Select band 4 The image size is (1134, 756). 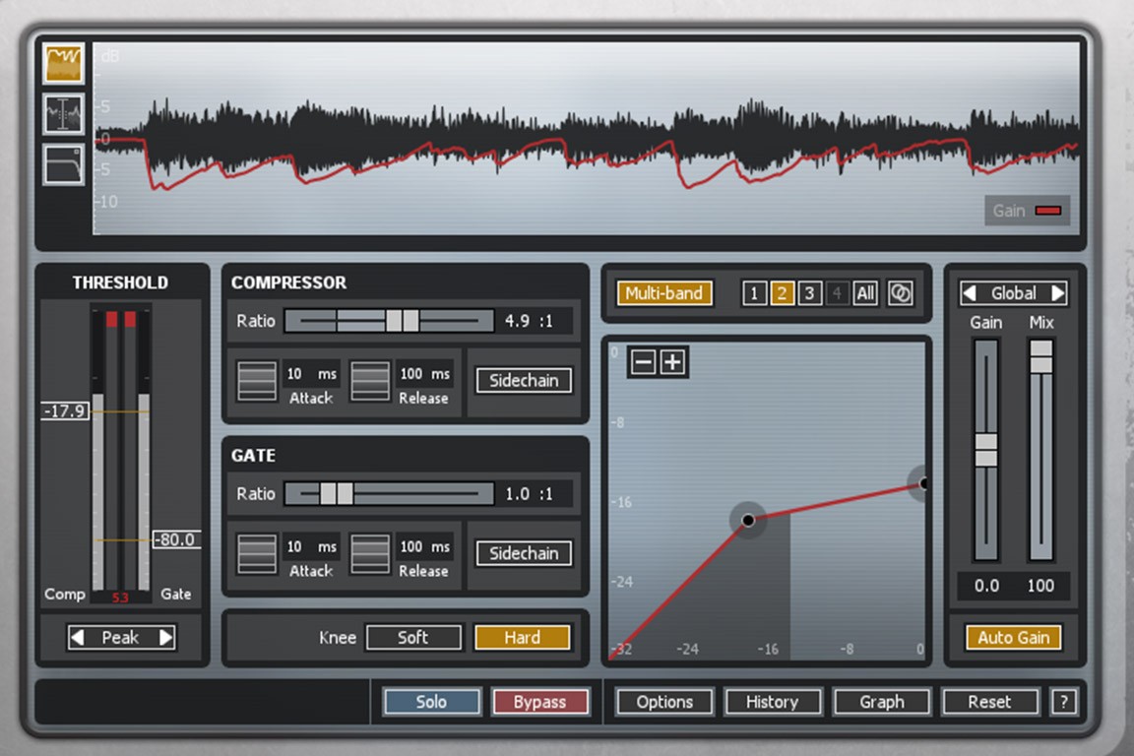point(837,293)
